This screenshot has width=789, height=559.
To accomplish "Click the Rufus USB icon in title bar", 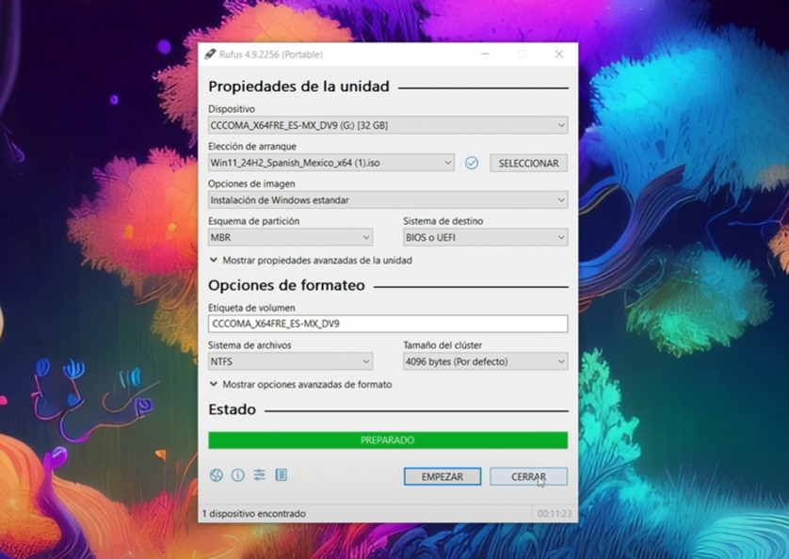I will (x=210, y=55).
